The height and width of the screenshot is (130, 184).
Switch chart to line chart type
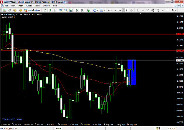coord(55,10)
